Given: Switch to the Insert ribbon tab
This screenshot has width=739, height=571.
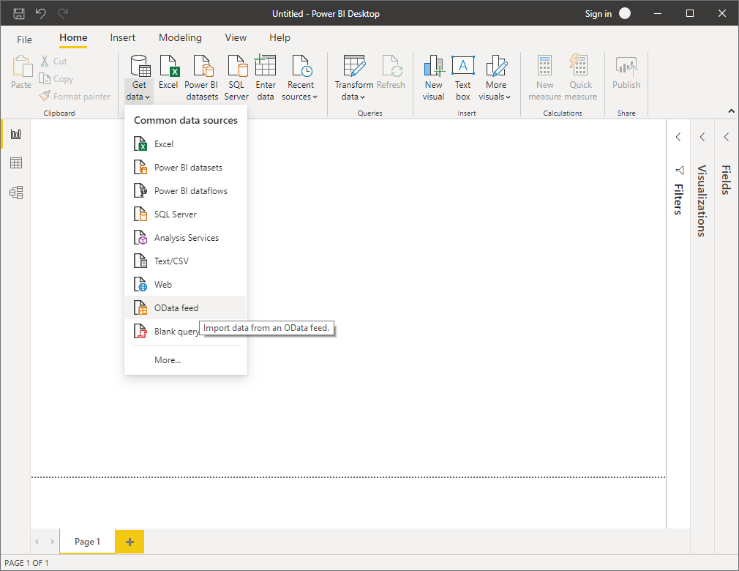Looking at the screenshot, I should coord(122,38).
